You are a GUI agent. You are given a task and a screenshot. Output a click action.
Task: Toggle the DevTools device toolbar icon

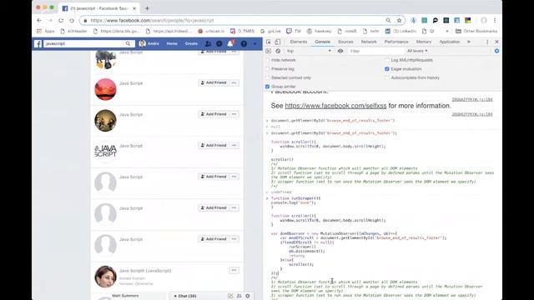tap(278, 42)
